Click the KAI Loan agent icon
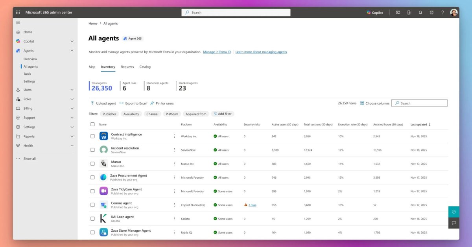Screen dimensions: 472x247 (x=103, y=219)
